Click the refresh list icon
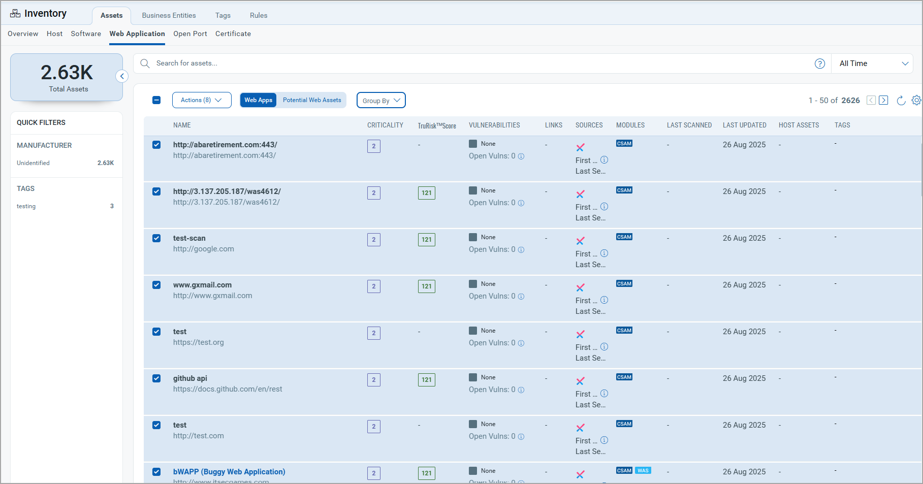 tap(901, 101)
